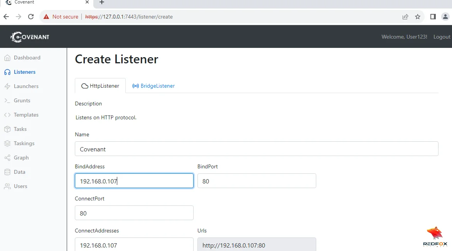The image size is (452, 251).
Task: Switch to the BridgeListener tab
Action: pyautogui.click(x=153, y=86)
